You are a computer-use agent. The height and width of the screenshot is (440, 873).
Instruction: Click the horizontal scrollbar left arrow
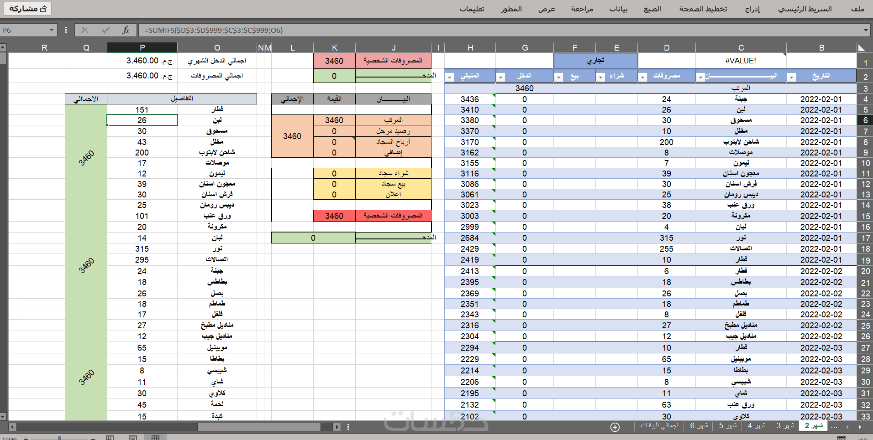12,427
